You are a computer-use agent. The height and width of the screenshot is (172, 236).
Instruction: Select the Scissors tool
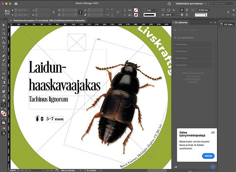click(x=4, y=74)
